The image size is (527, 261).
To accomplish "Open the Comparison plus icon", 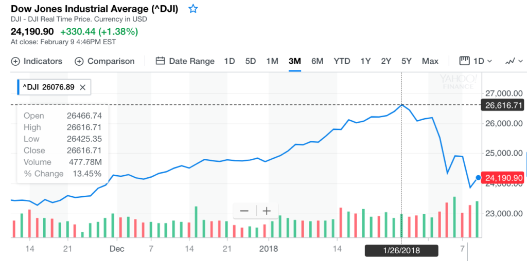I will tap(79, 61).
